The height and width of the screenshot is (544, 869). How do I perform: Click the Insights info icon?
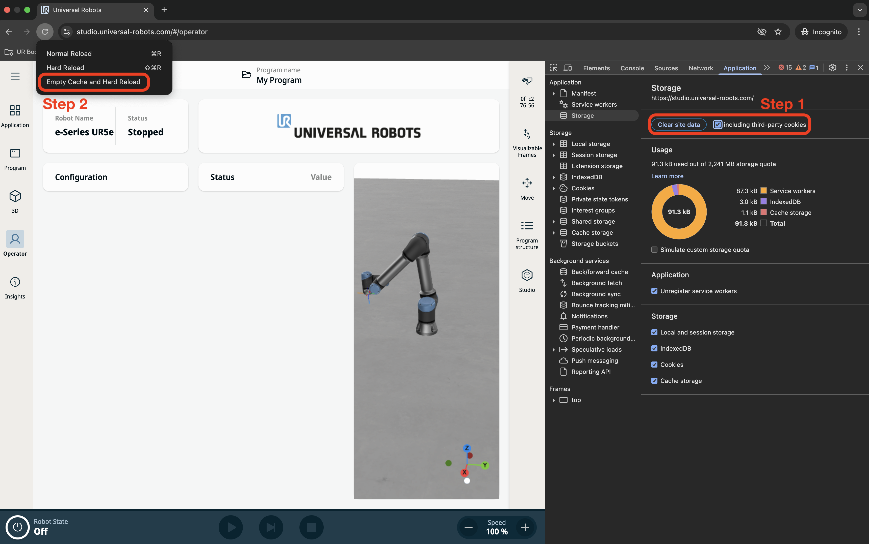click(15, 282)
